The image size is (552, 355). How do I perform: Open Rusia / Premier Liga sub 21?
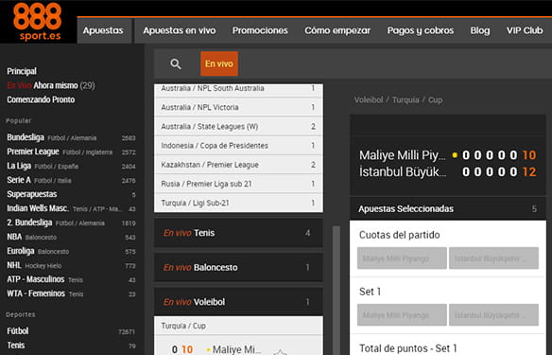pyautogui.click(x=238, y=184)
